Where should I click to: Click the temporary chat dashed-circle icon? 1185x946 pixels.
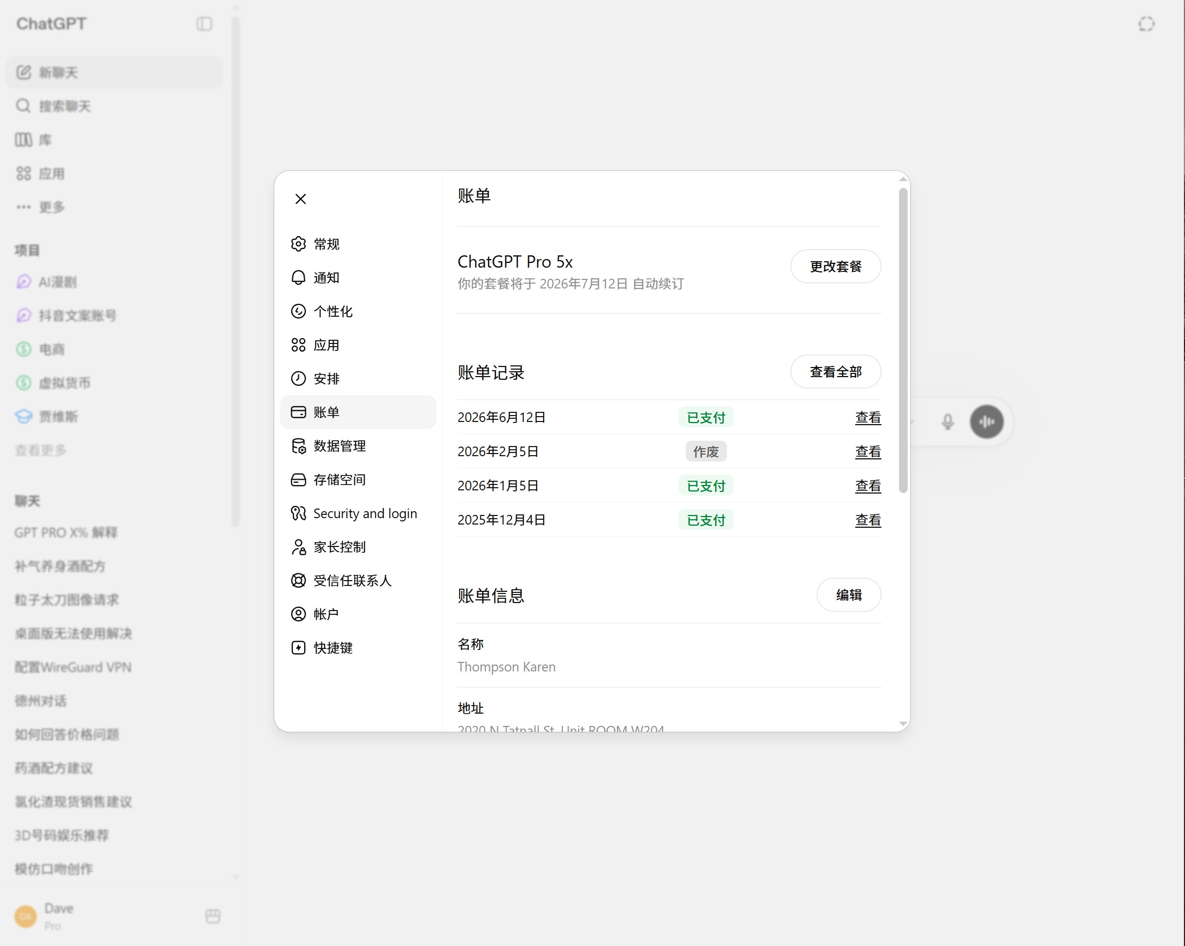coord(1146,24)
